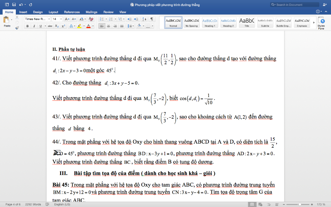The image size is (331, 207).
Task: Increase paragraph indent
Action: pos(136,19)
